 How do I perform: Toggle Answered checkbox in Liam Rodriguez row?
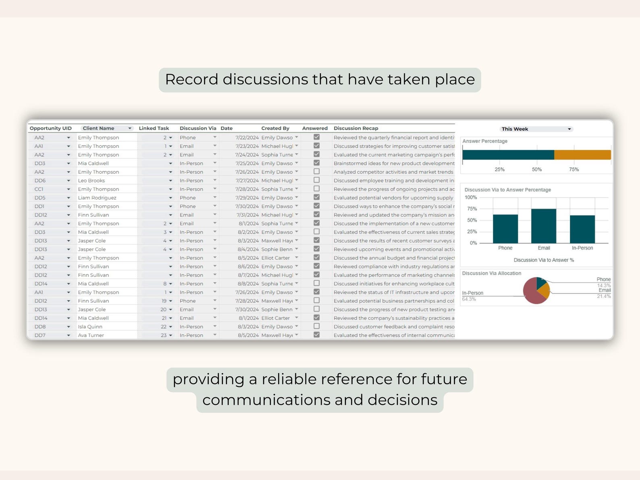pos(317,197)
